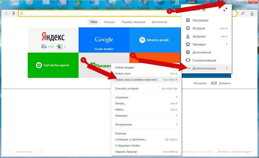Click the fullscreen expand arrows icon
Screen dimensions: 259x158
tap(225, 10)
